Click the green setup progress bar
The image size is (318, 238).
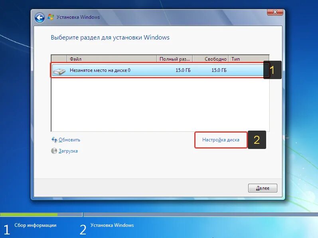[x=29, y=214]
